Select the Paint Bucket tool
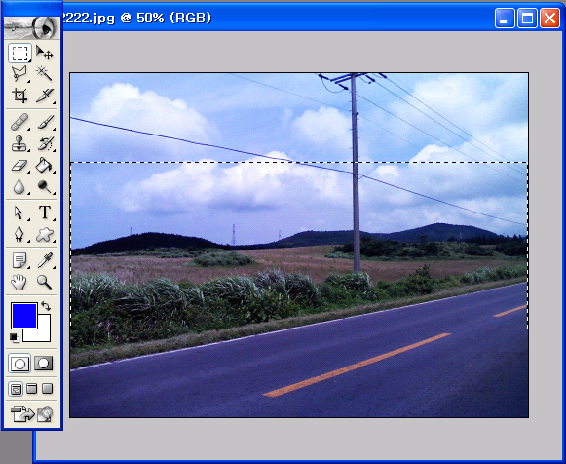Viewport: 566px width, 464px height. [45, 166]
